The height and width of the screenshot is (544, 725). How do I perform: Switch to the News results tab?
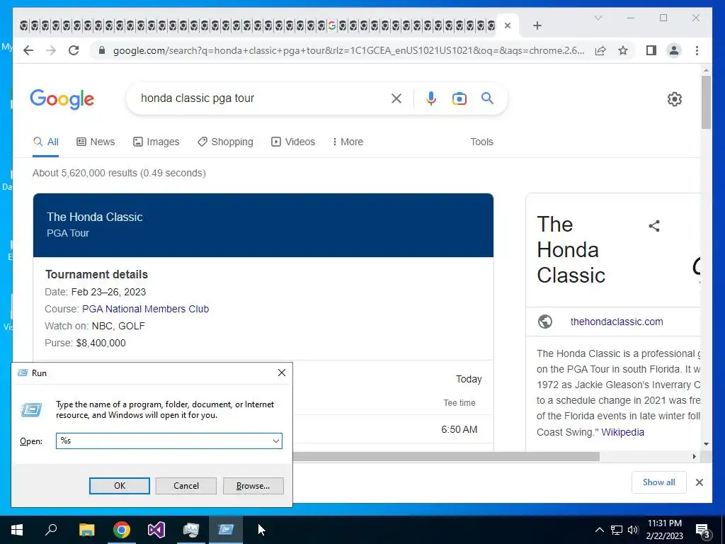coord(96,142)
